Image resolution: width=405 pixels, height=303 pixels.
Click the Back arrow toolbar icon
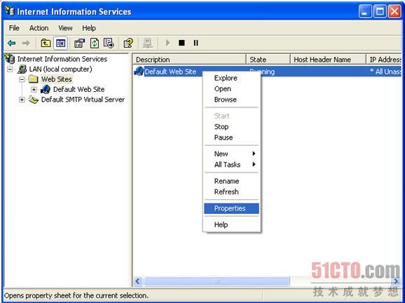coord(12,43)
